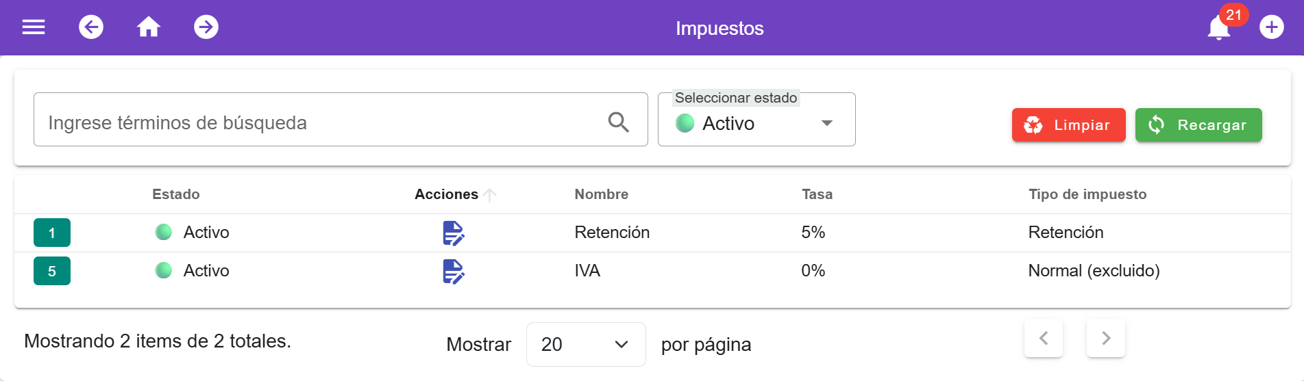Viewport: 1304px width, 381px height.
Task: Open the hamburger menu
Action: (x=34, y=27)
